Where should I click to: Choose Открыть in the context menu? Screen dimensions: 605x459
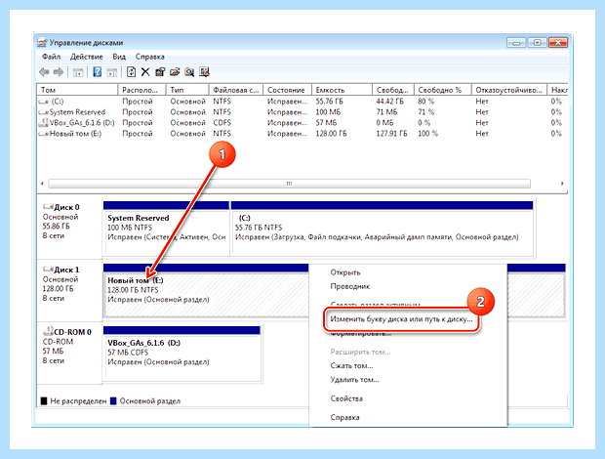[x=345, y=272]
